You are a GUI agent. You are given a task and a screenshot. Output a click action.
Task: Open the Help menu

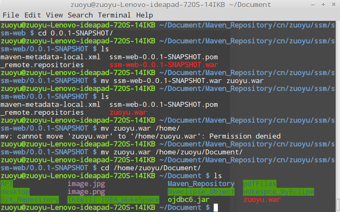point(145,15)
